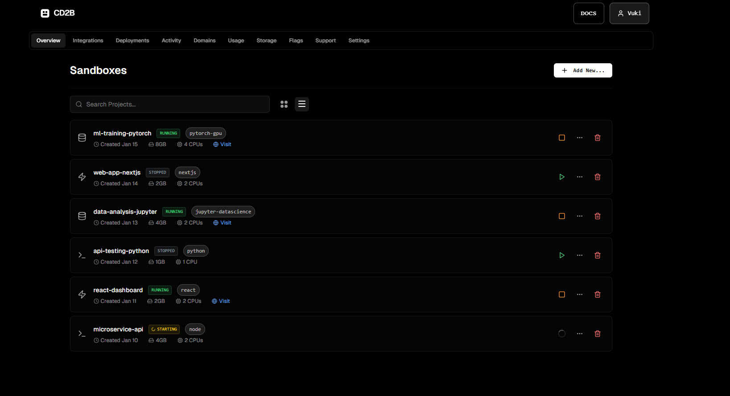Screen dimensions: 730x396
Task: Open the web-app-nextjs sandbox name
Action: click(117, 172)
